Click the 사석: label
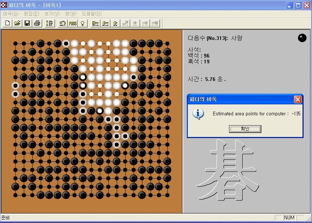 [194, 49]
